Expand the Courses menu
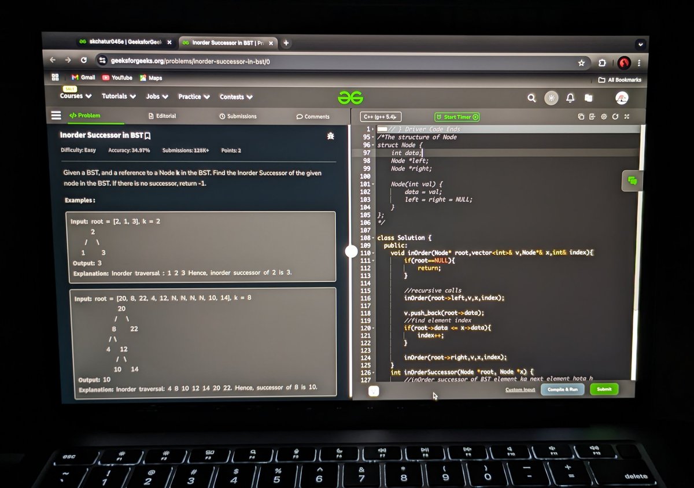Screen dimensions: 694x488 pos(76,96)
